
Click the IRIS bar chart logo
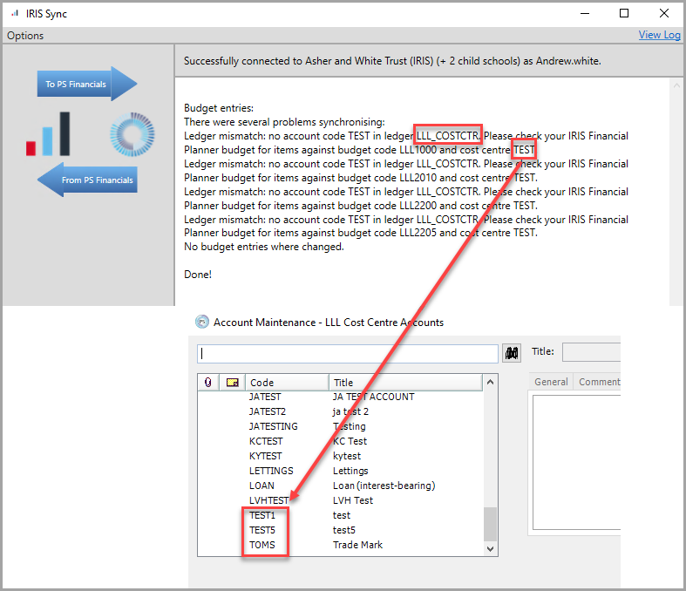[48, 134]
